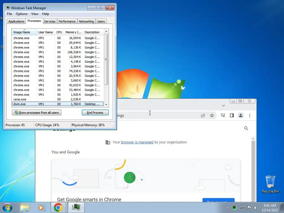Click network tray icon

tap(242, 207)
